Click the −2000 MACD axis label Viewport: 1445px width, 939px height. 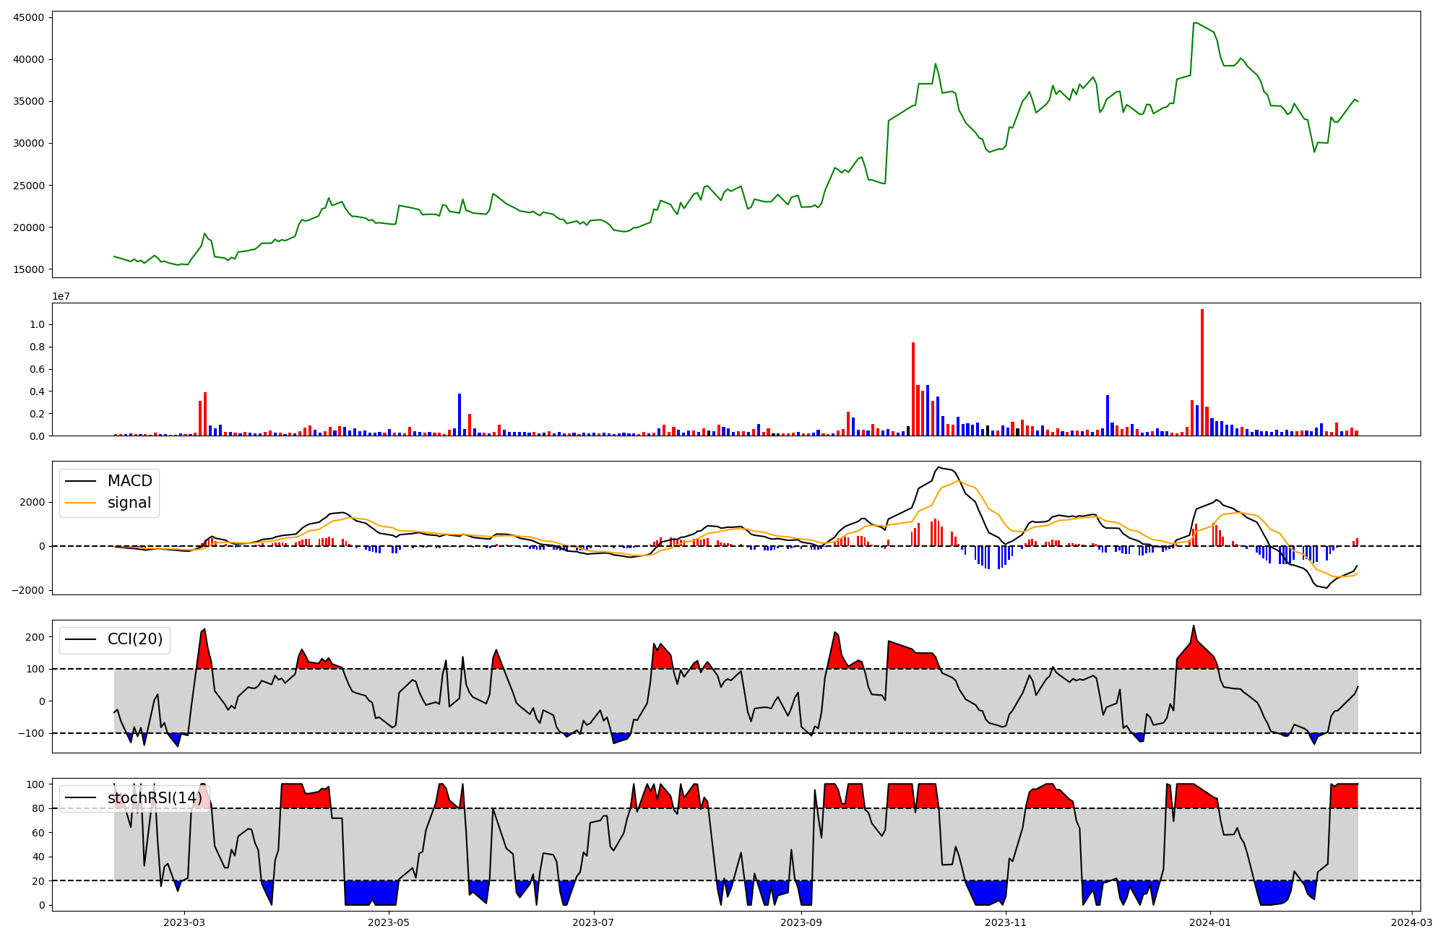[27, 591]
